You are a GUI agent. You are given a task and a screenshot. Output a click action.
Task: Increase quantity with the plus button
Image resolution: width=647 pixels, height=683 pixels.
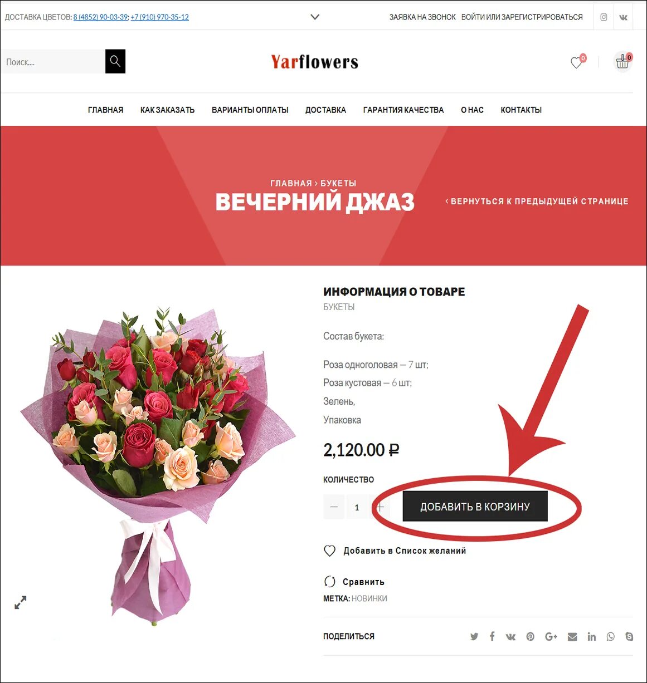coord(381,507)
